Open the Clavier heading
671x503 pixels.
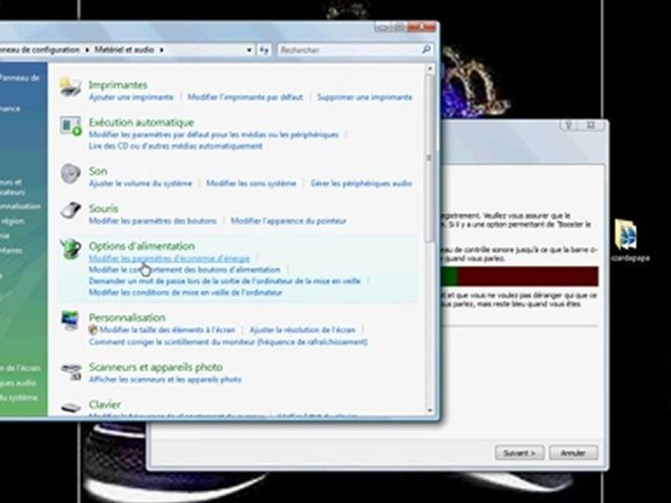tap(105, 404)
